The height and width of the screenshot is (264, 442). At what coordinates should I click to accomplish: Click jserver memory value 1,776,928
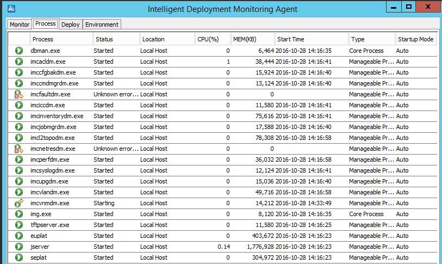[x=260, y=247]
